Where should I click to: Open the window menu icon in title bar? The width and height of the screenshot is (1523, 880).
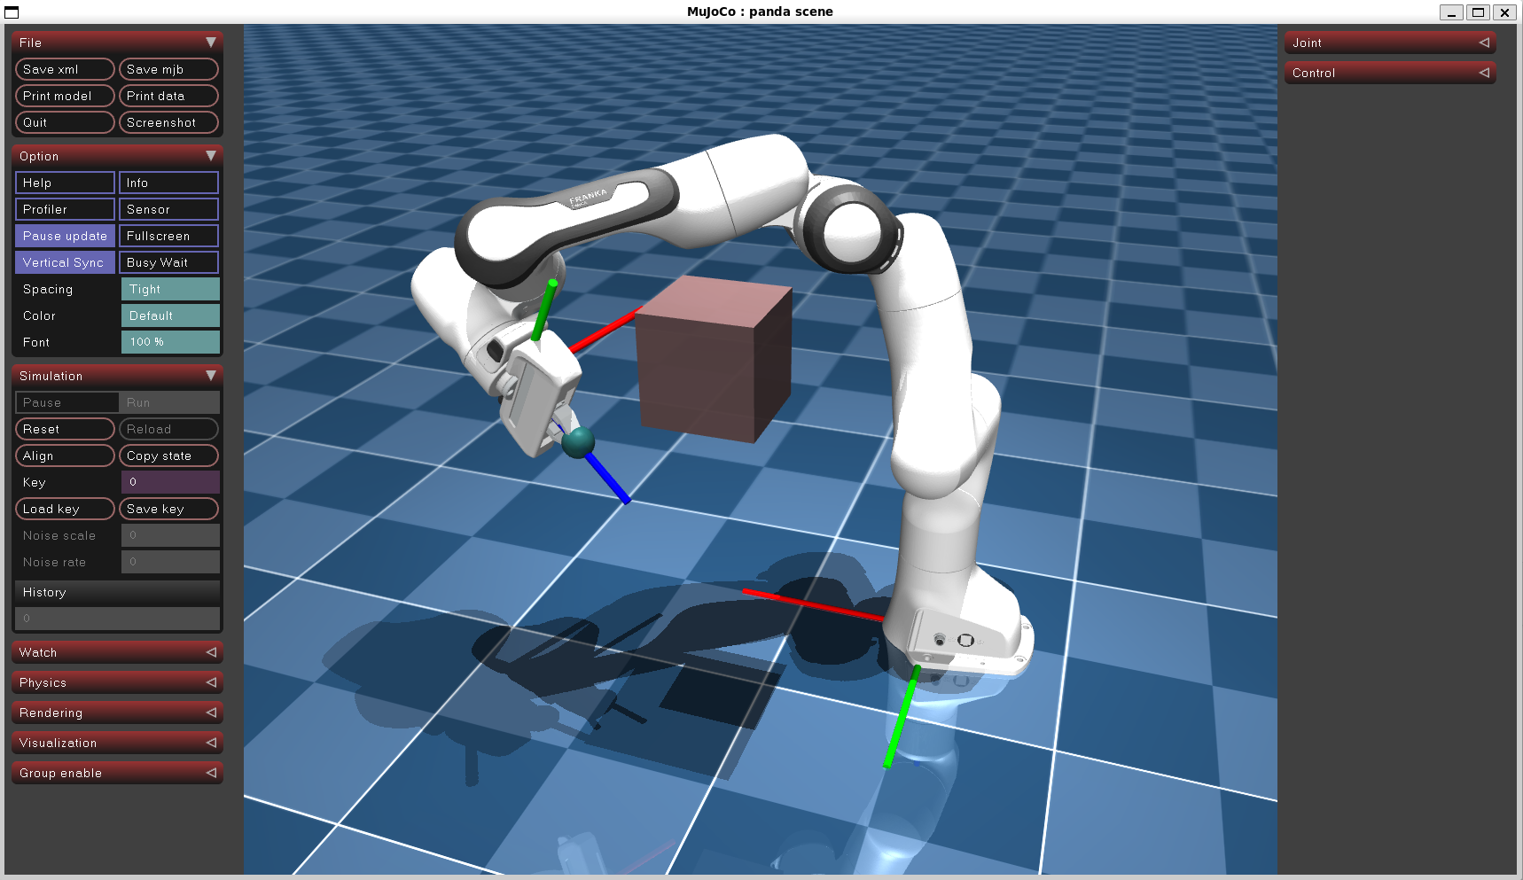coord(12,12)
